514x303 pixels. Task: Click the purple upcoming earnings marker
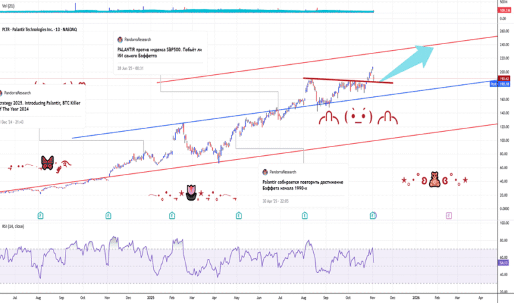(x=449, y=215)
